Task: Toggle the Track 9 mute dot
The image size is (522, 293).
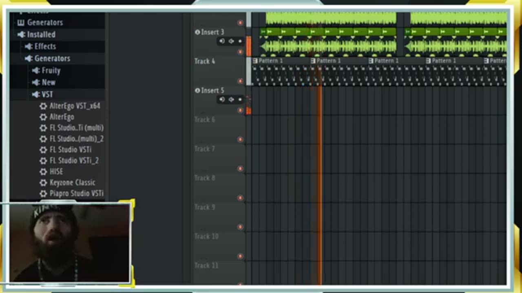Action: click(240, 227)
